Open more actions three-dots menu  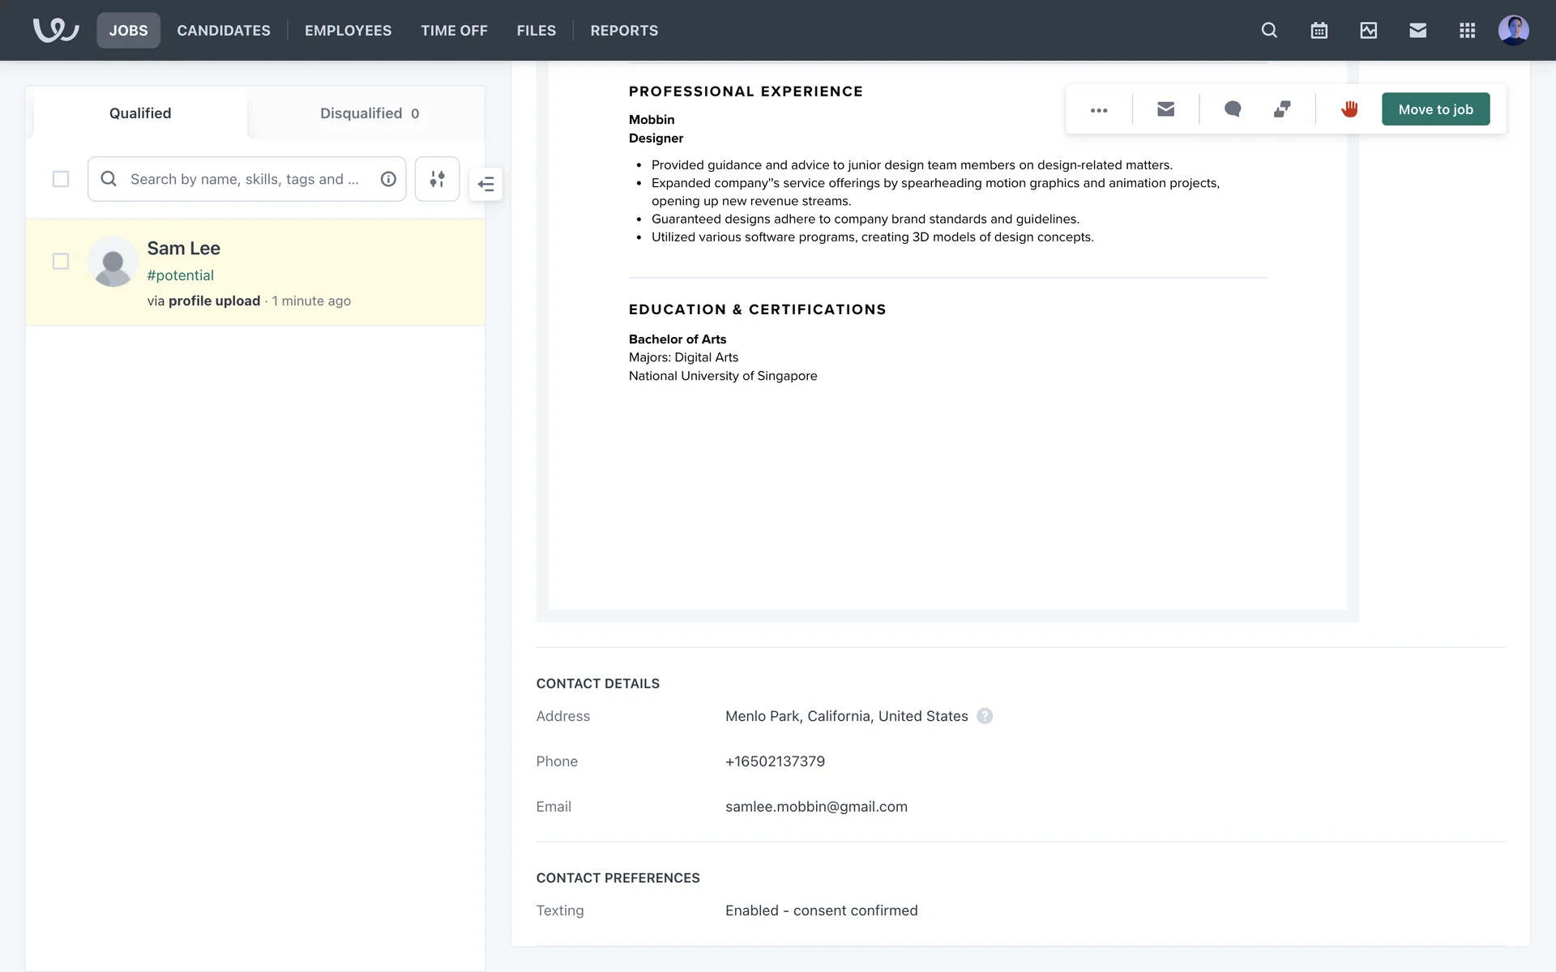(x=1099, y=109)
